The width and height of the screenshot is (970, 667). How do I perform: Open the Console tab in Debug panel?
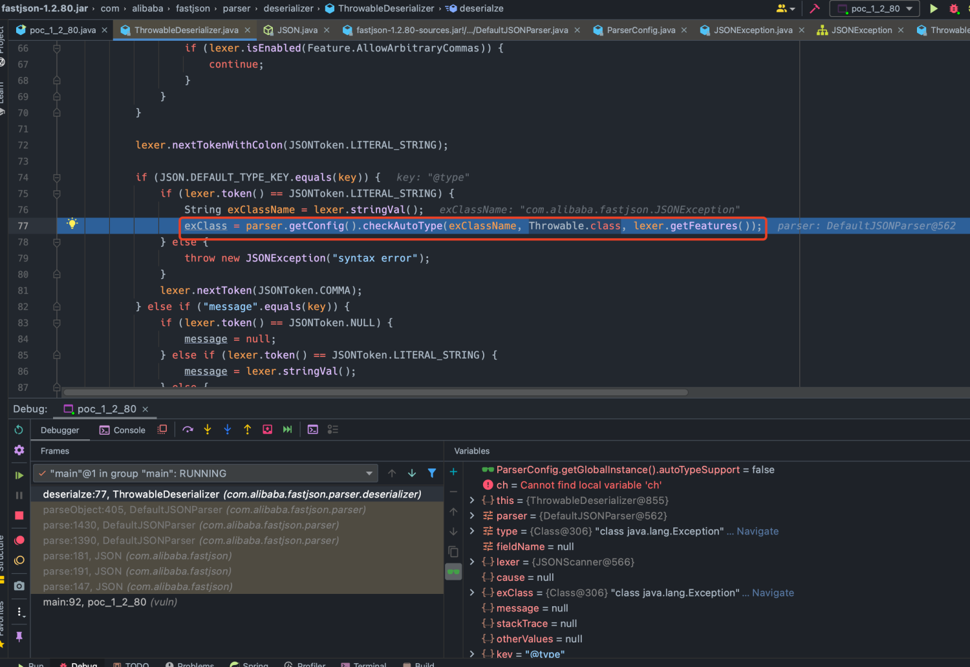(122, 430)
